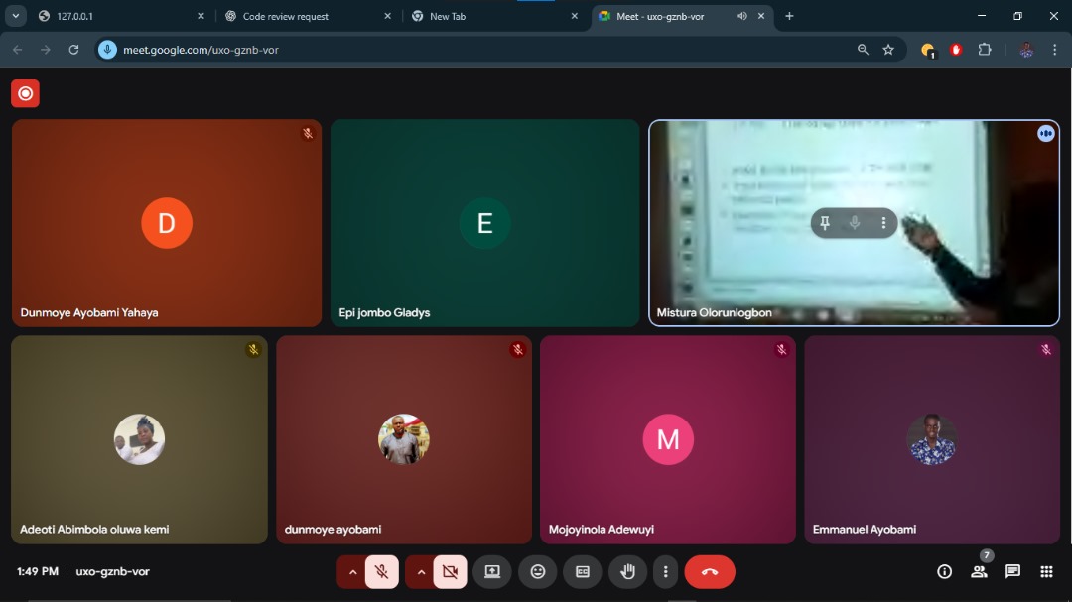Go back to previous page
This screenshot has width=1072, height=602.
click(18, 50)
